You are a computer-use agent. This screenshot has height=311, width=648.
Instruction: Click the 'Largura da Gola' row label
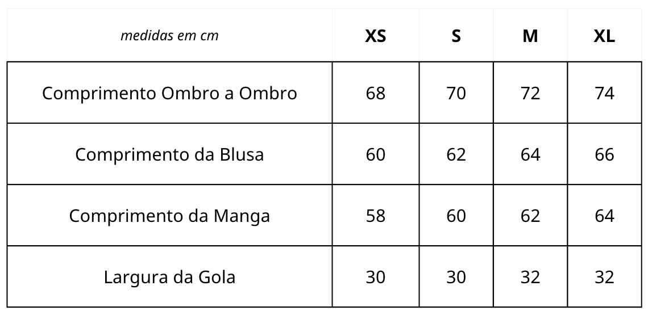tap(169, 277)
